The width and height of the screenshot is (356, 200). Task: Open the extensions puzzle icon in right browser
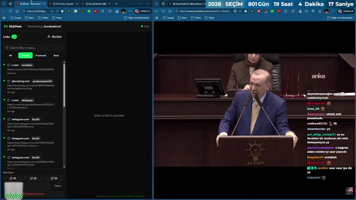[286, 11]
